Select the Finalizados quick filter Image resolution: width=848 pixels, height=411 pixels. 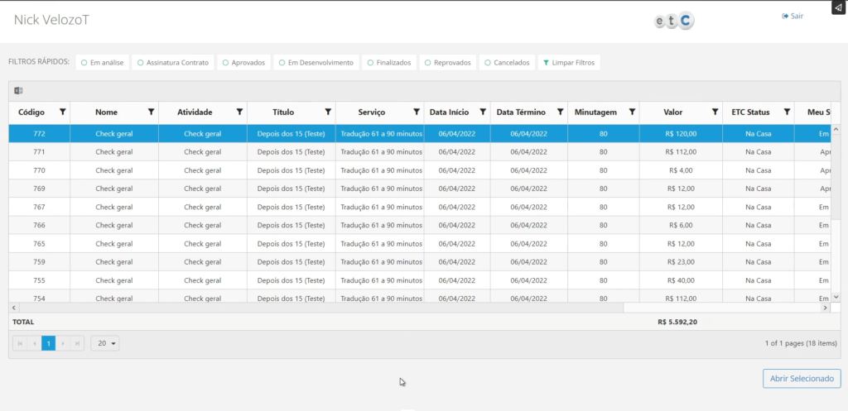[388, 63]
